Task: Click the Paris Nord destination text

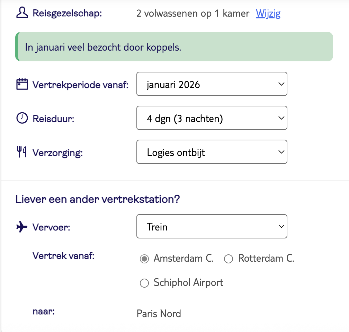Action: coord(159,314)
